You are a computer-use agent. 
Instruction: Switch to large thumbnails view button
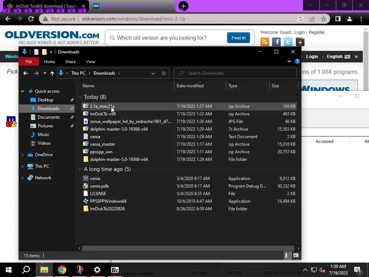click(296, 255)
